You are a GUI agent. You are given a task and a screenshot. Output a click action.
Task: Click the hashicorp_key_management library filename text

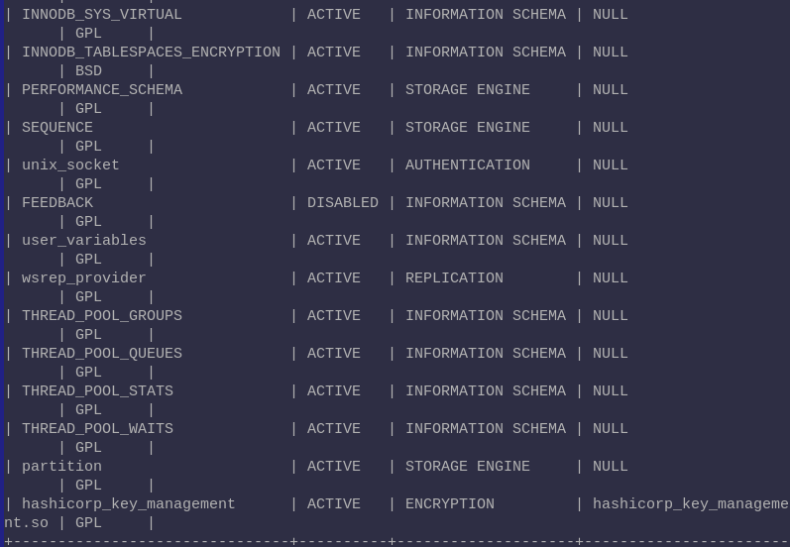[691, 504]
